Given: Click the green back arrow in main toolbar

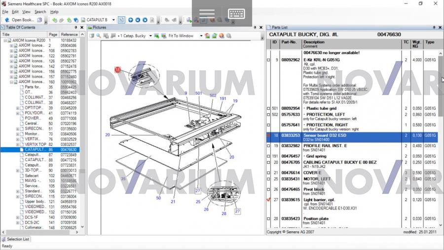Looking at the screenshot, I should (54, 20).
